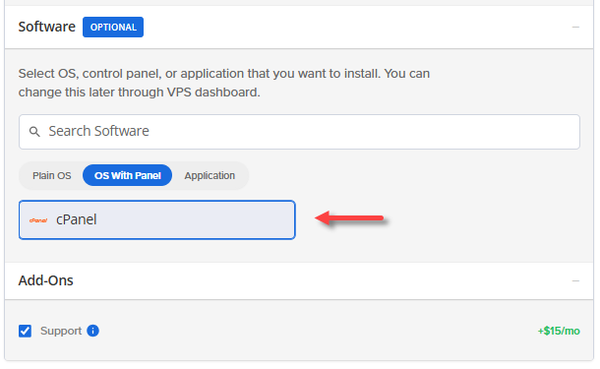Switch to the Plain OS tab
The image size is (600, 369).
click(52, 176)
